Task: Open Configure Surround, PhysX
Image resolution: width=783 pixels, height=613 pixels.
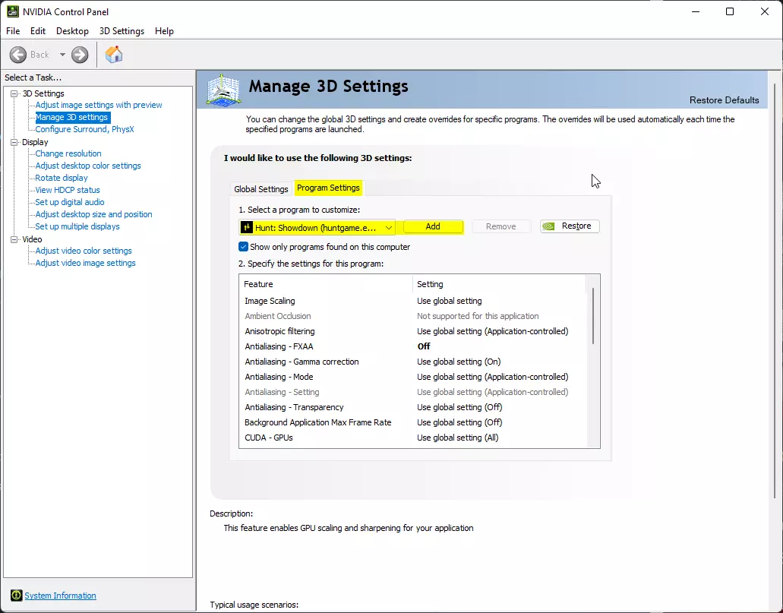Action: click(x=84, y=129)
